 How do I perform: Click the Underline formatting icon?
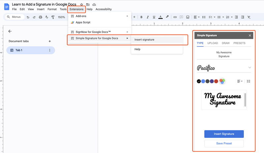pyautogui.click(x=154, y=17)
